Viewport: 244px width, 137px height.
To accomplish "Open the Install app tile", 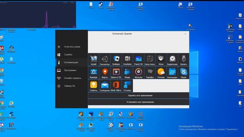I will click(93, 60).
